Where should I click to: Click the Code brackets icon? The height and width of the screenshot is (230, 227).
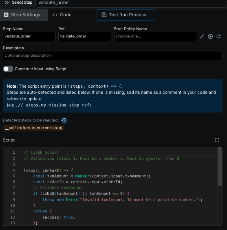point(55,15)
